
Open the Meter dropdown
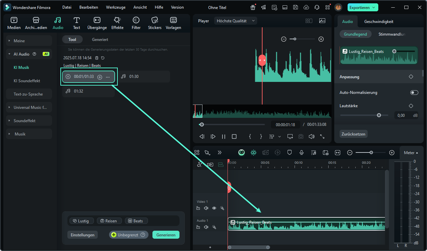click(x=411, y=153)
